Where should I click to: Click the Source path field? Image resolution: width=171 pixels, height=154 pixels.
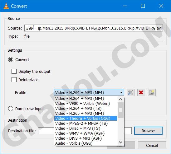94,28
